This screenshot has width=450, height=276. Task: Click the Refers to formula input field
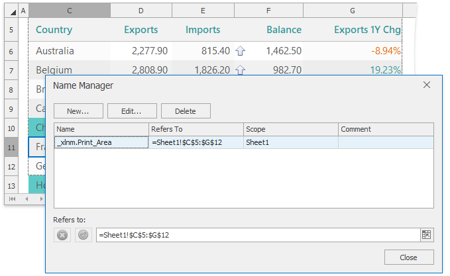[257, 234]
